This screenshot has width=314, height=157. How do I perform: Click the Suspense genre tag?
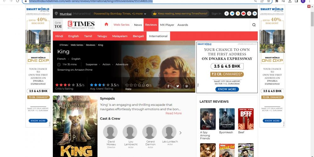(91, 64)
